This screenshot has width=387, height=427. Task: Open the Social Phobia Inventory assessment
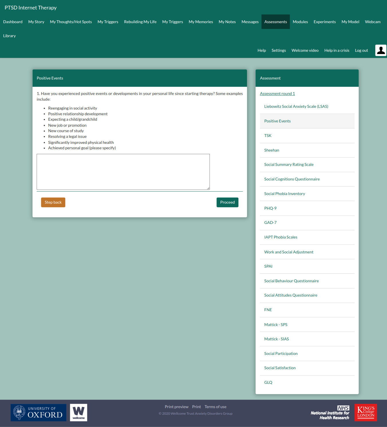tap(284, 194)
